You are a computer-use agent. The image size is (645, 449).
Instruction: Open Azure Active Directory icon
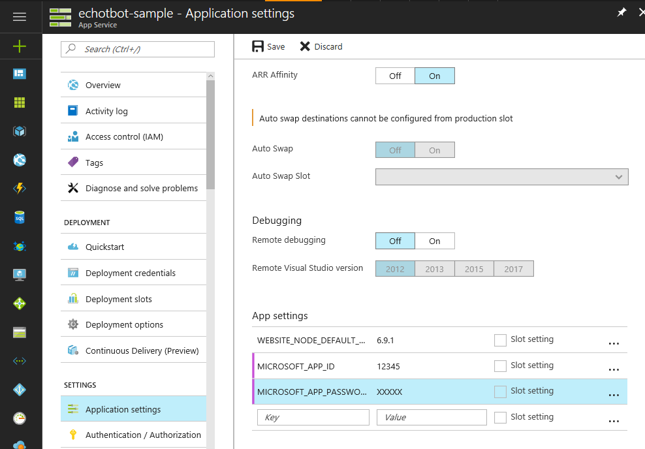(x=20, y=390)
